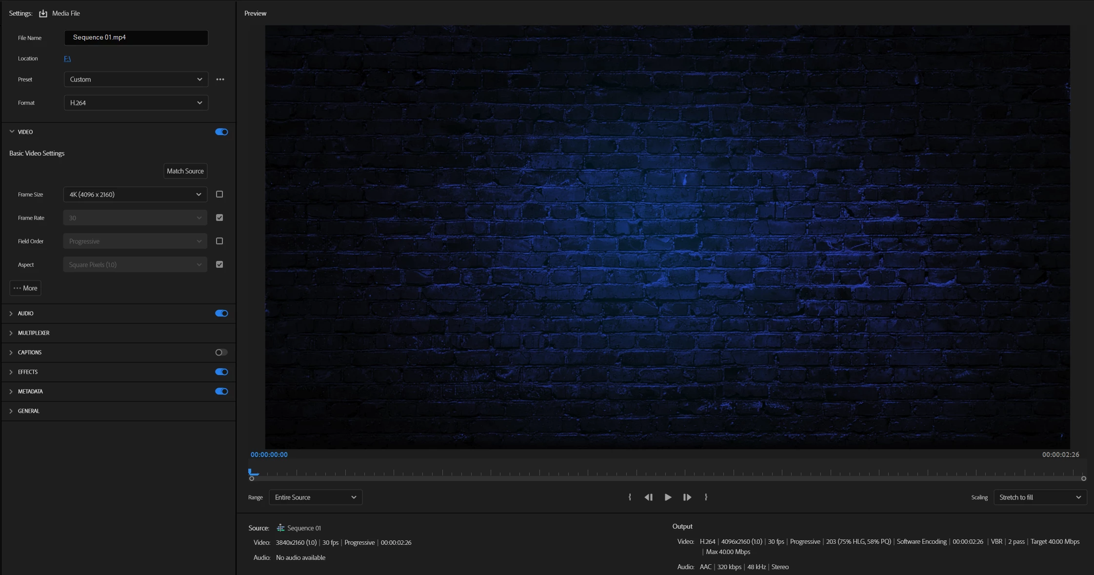Step back one frame in preview
This screenshot has width=1094, height=575.
pos(648,497)
